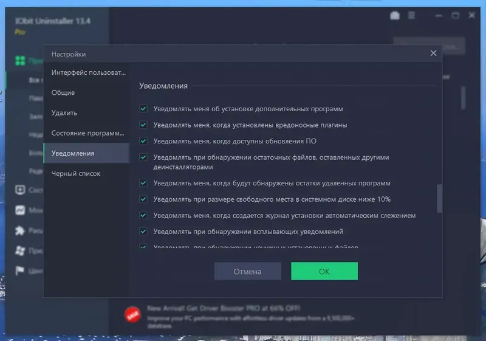The width and height of the screenshot is (486, 341).
Task: Close the IObit Uninstaller main window
Action: click(471, 15)
